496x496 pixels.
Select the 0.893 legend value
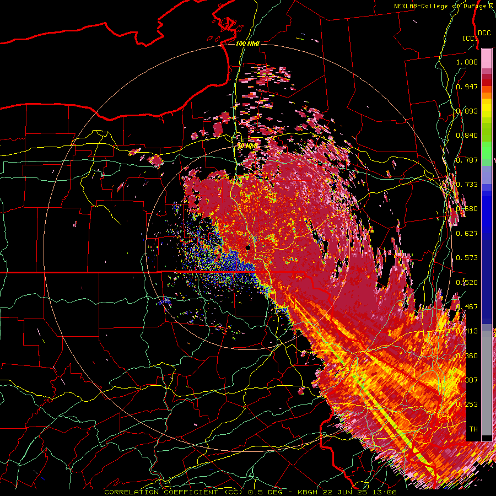(x=467, y=111)
